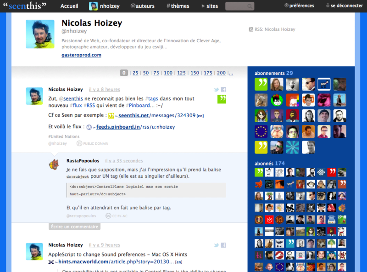Click the RSS feed icon
The height and width of the screenshot is (272, 367).
tap(251, 29)
